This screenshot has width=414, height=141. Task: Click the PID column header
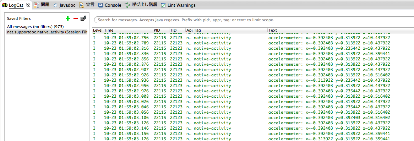coord(161,30)
